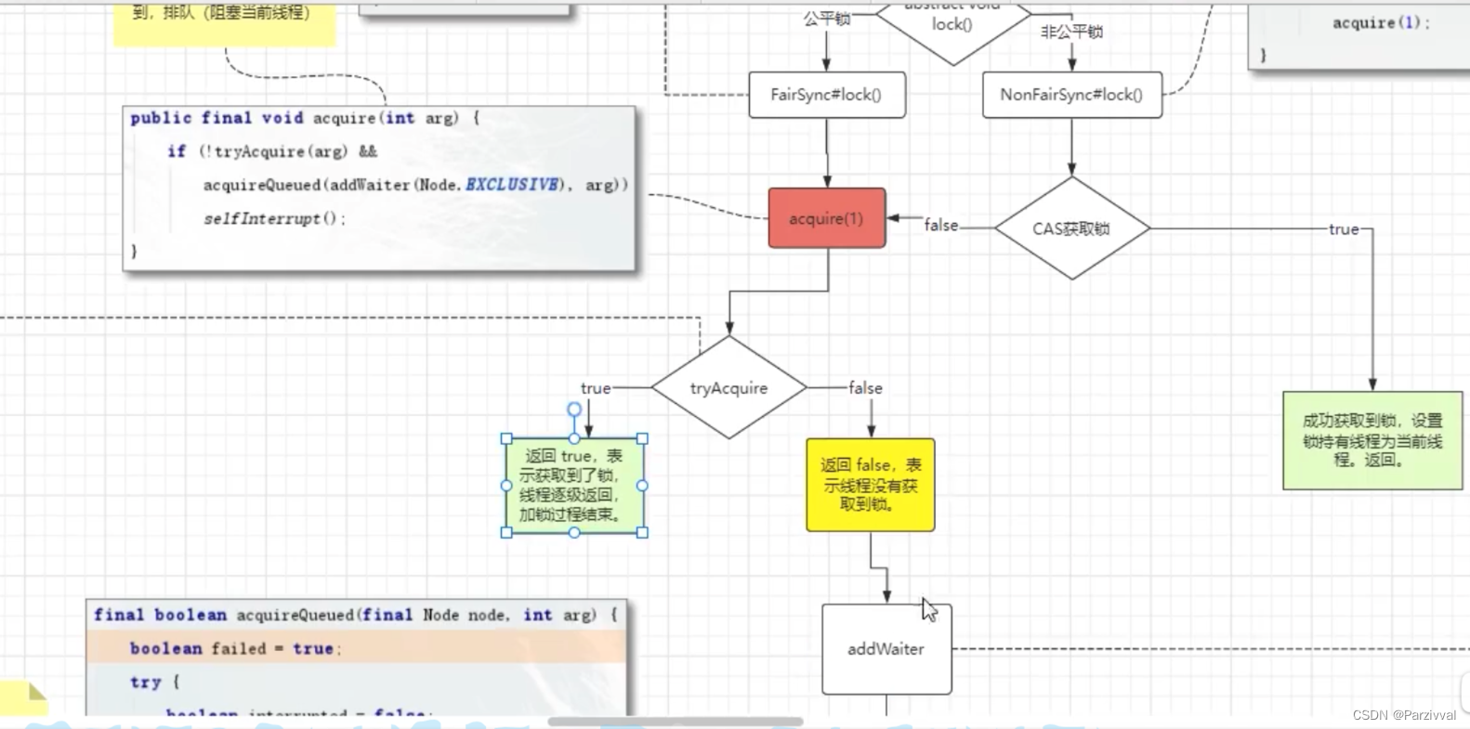This screenshot has height=729, width=1470.
Task: Click the rotation handle above the selected box
Action: [574, 409]
